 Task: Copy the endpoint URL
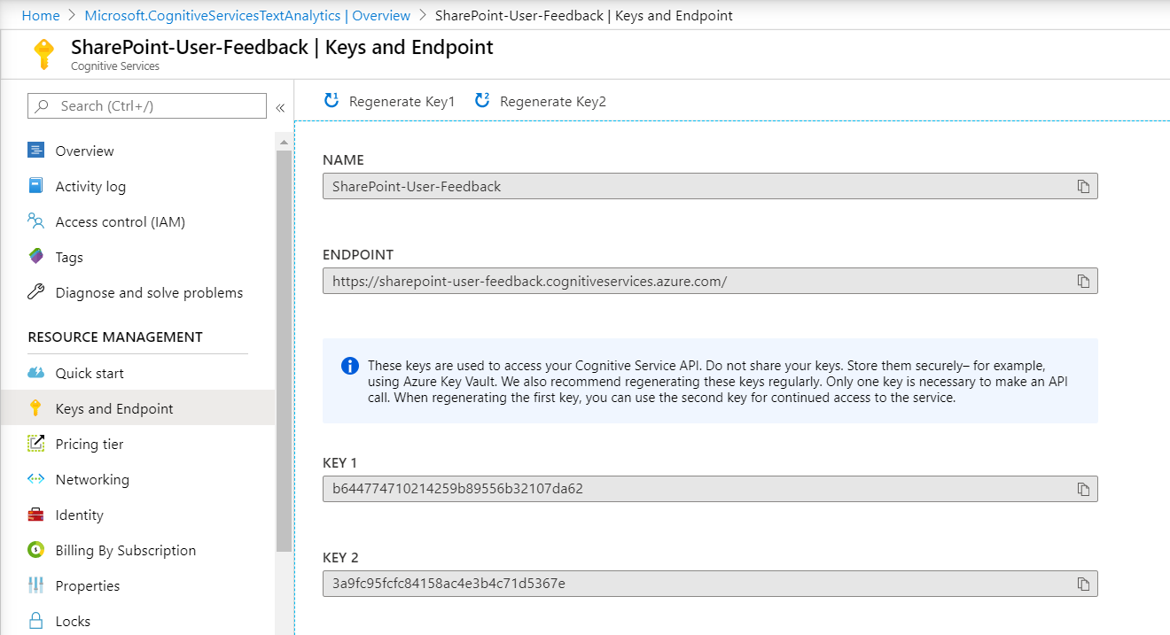click(x=1082, y=281)
